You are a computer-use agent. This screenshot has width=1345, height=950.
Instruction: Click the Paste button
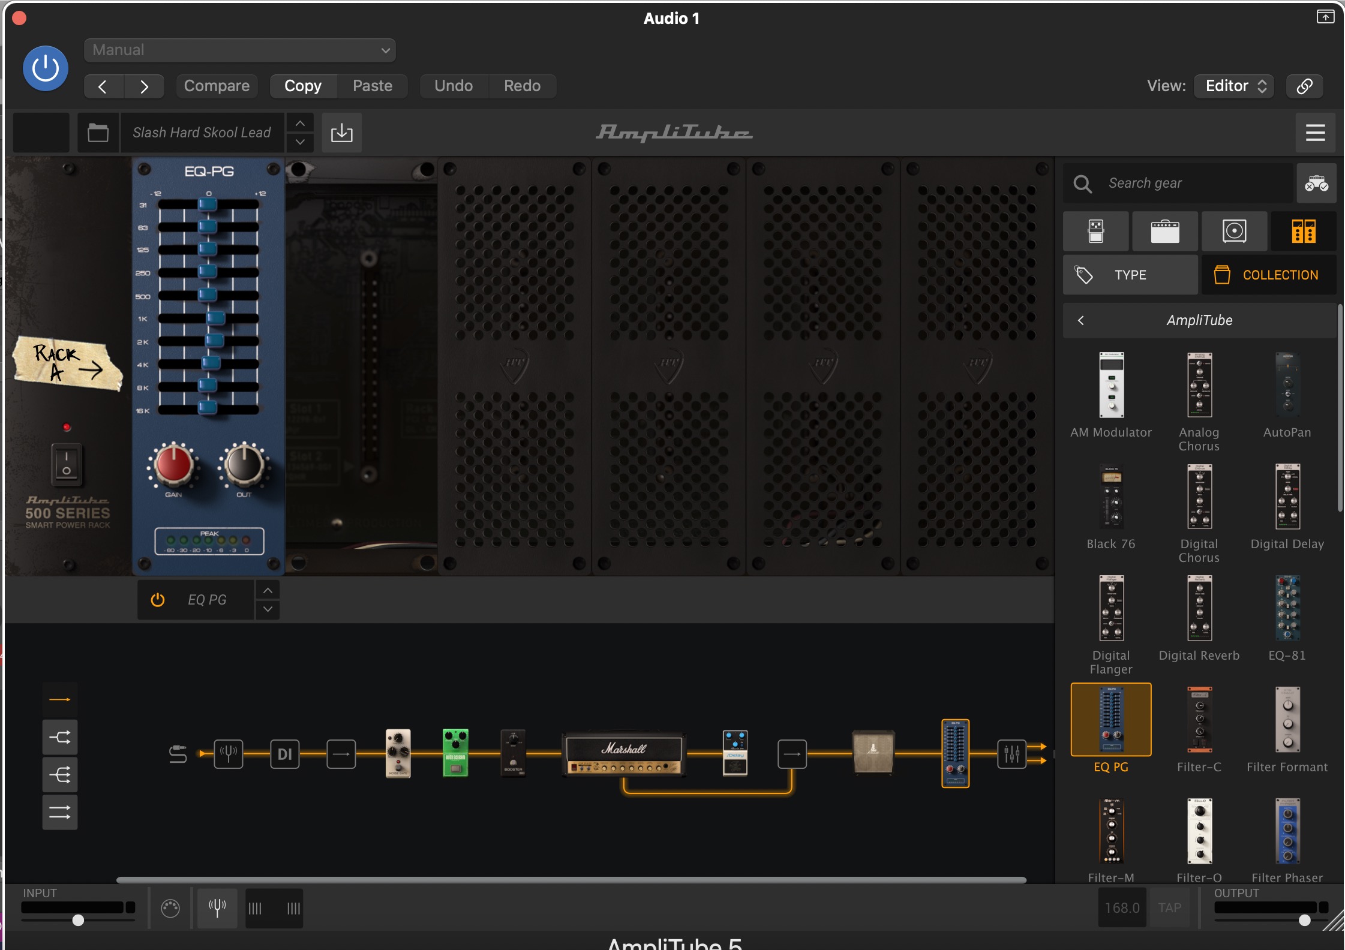[x=373, y=86]
